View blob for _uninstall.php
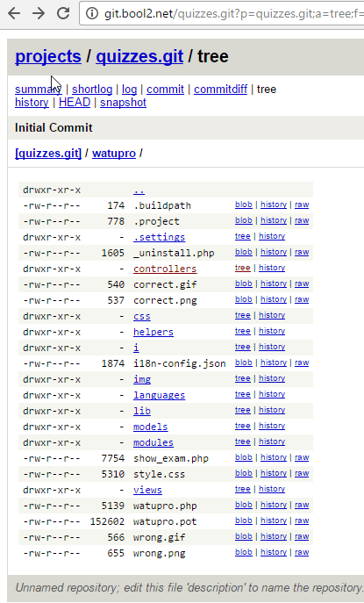 [x=244, y=252]
